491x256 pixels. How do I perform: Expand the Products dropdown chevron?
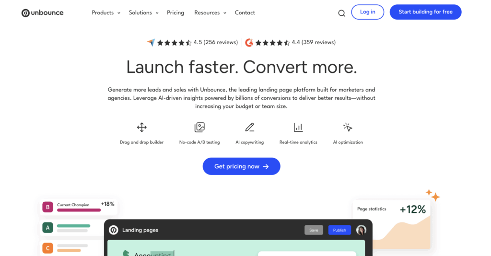tap(119, 13)
